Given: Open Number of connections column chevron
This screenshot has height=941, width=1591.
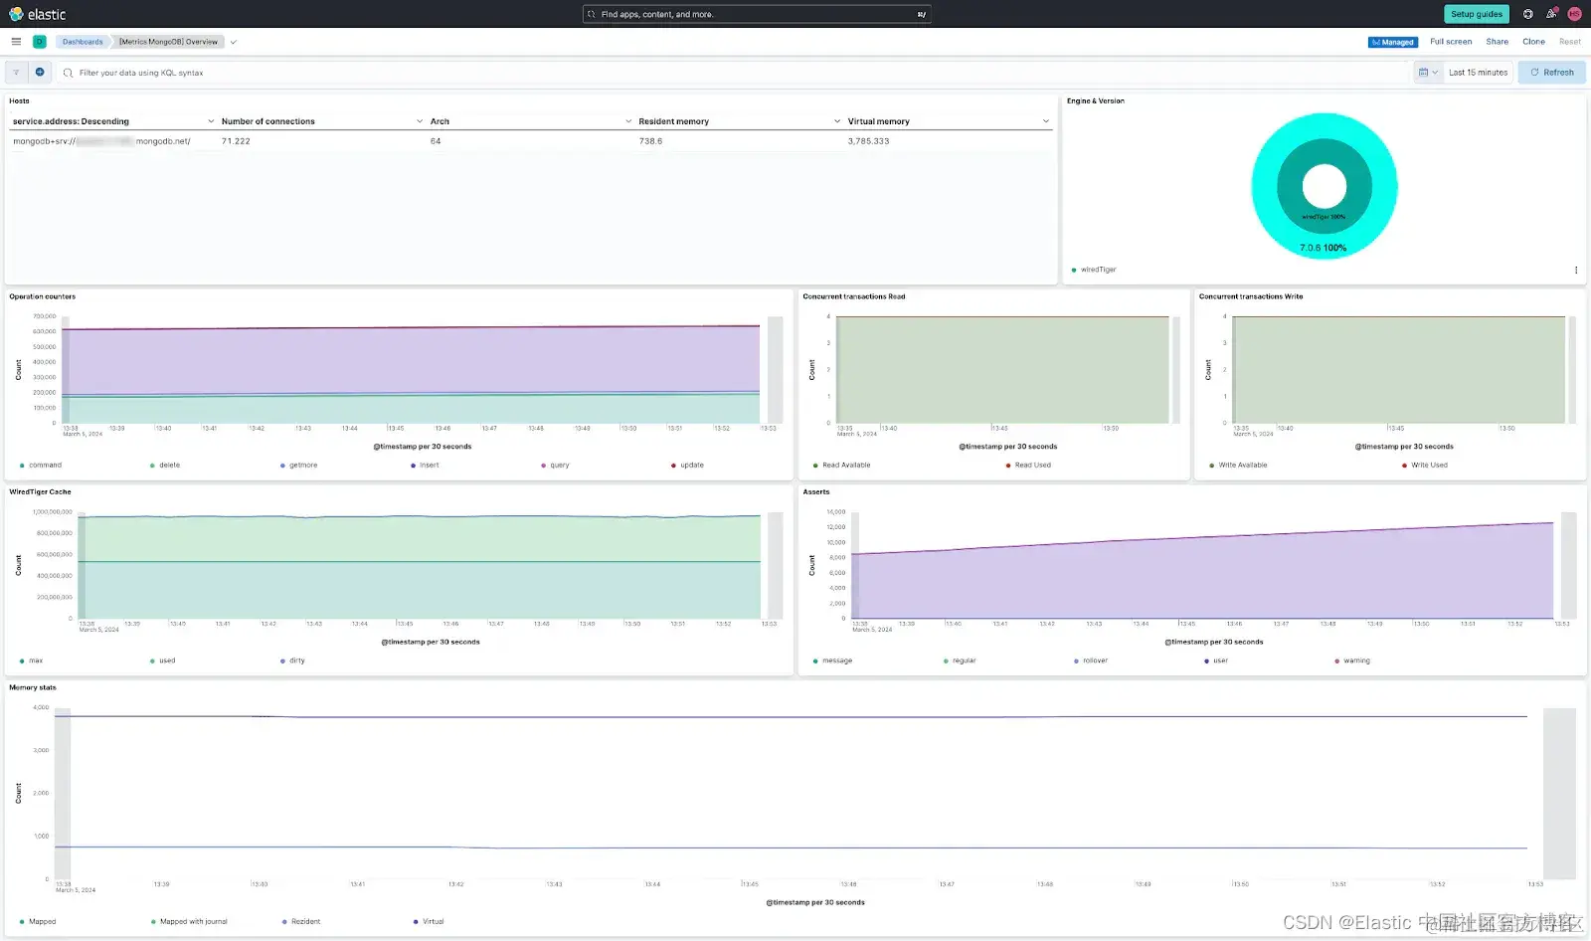Looking at the screenshot, I should pos(420,121).
